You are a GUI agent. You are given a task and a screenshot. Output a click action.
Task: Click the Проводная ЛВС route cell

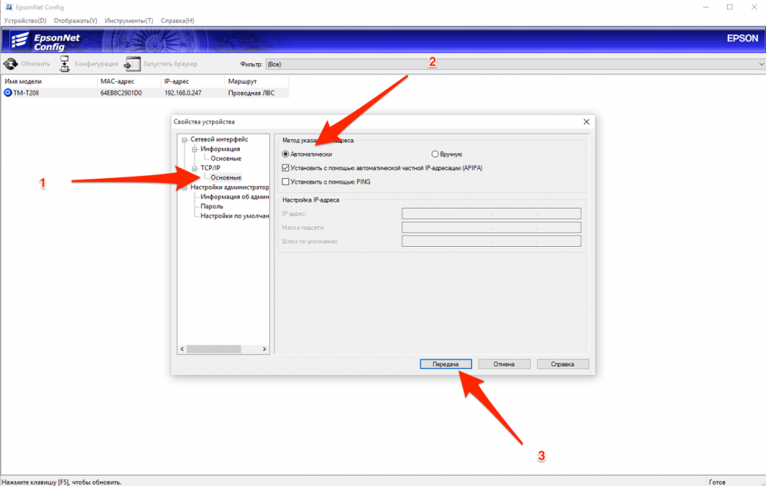click(251, 93)
